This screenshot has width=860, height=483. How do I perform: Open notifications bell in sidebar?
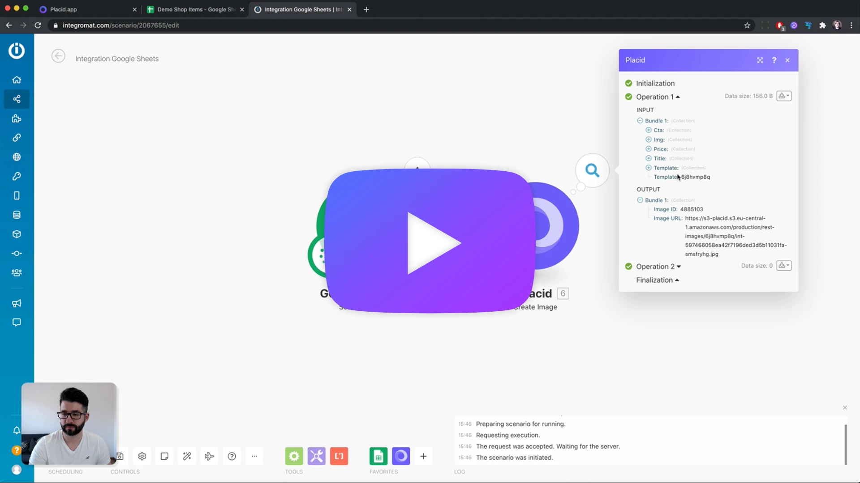click(17, 430)
